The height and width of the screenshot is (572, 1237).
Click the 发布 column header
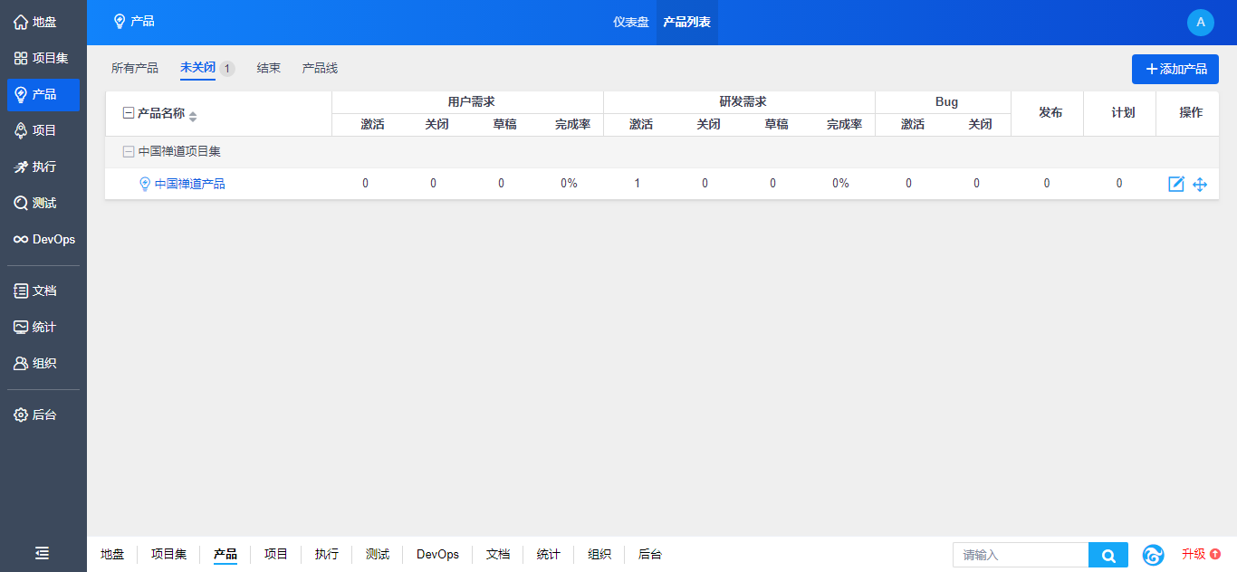coord(1050,112)
